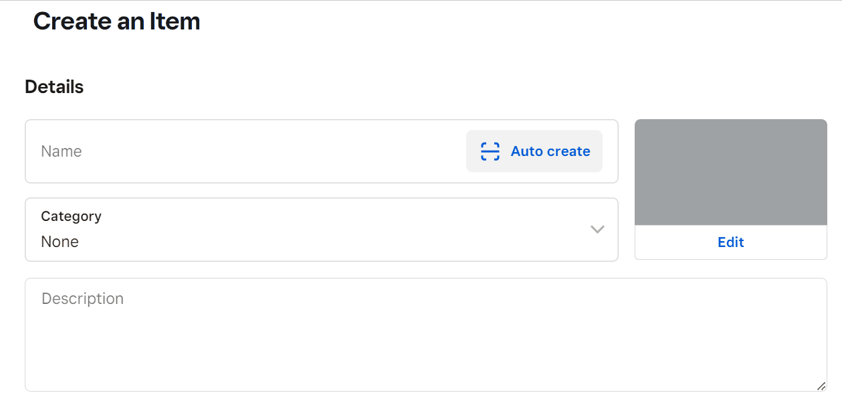Select the 'None' value in Category
Image resolution: width=842 pixels, height=399 pixels.
pos(60,242)
